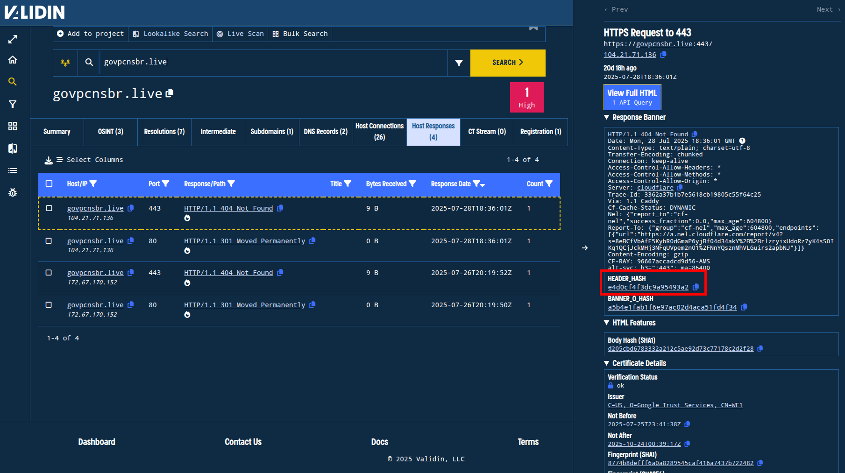This screenshot has height=473, width=845.
Task: Switch to the Resolutions (7) tab
Action: [164, 132]
